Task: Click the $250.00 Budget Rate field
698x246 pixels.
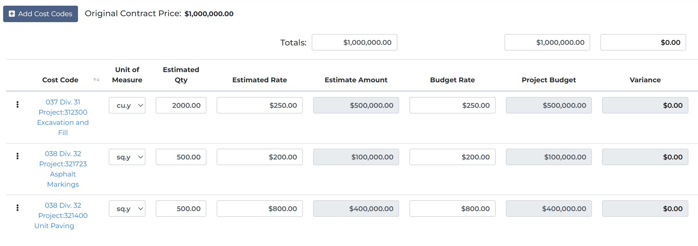Action: coord(452,106)
